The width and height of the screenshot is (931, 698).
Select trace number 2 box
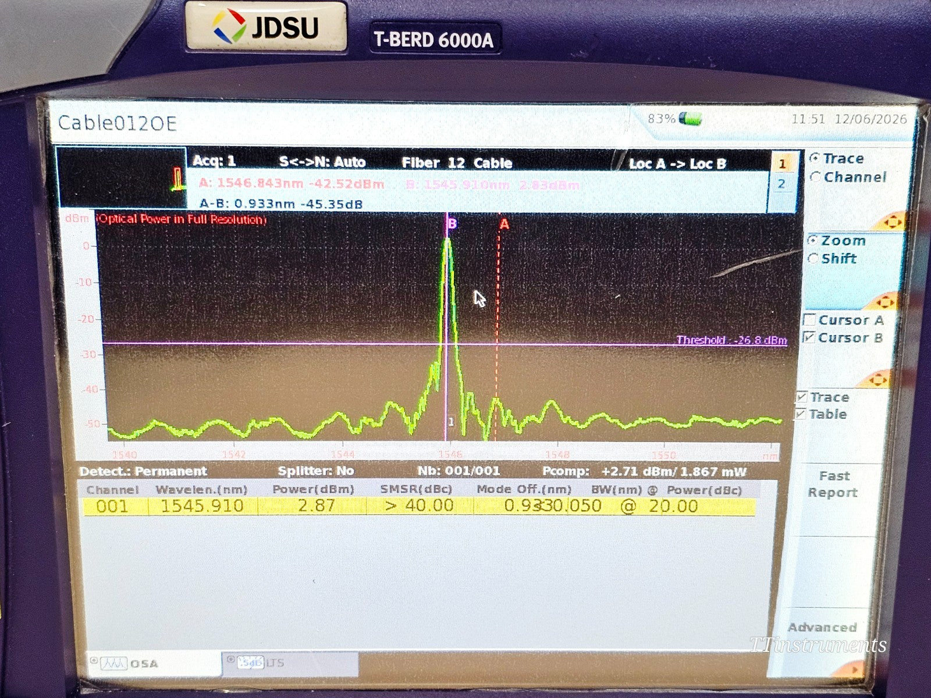pyautogui.click(x=781, y=184)
